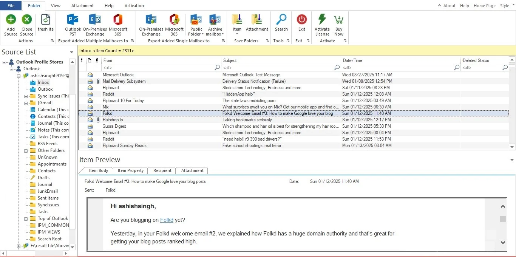Click search icon in Subject filter
Image resolution: width=516 pixels, height=257 pixels.
pyautogui.click(x=337, y=68)
